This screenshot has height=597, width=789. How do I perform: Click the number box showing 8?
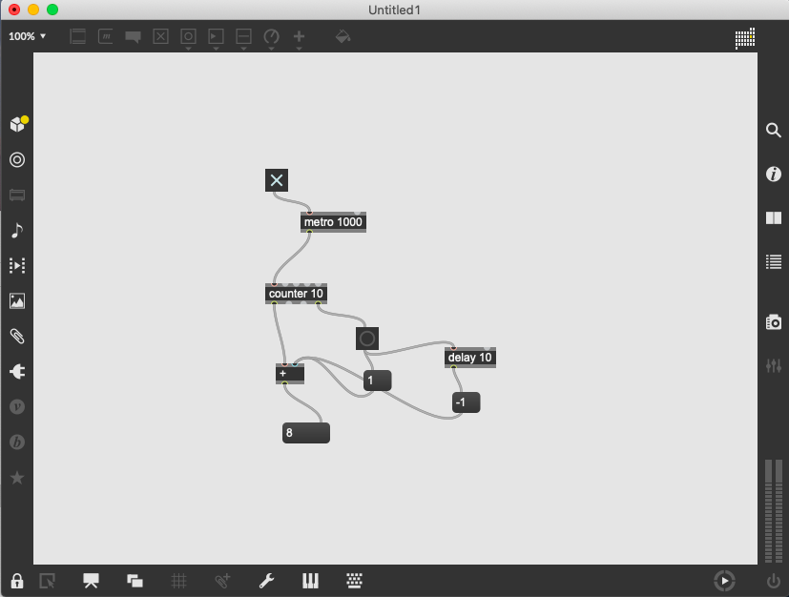[306, 433]
